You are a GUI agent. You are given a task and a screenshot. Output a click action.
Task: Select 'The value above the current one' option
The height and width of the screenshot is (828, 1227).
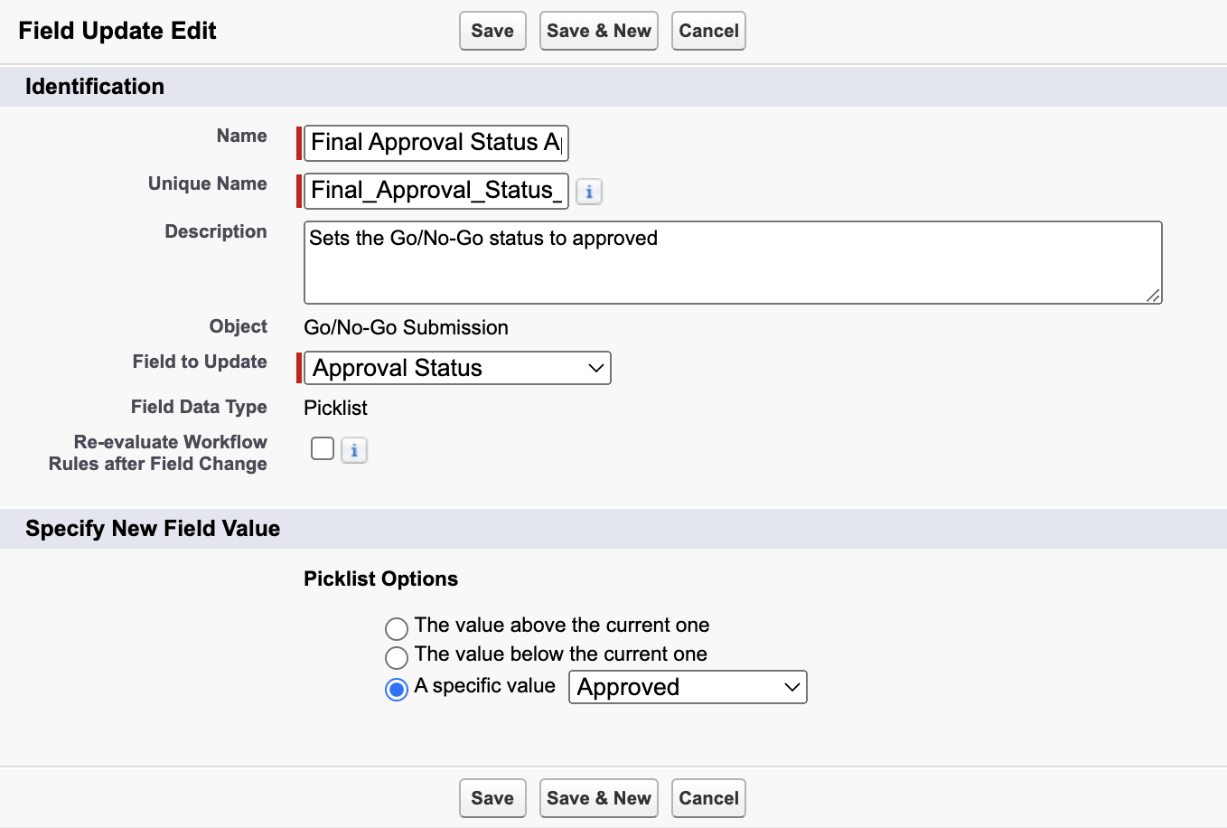pos(397,628)
